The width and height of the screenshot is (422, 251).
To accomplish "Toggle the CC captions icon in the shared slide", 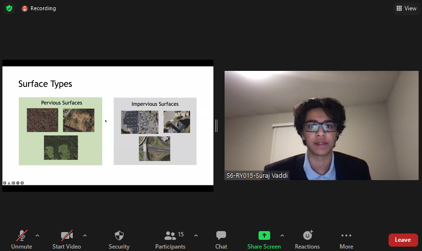I will (13, 183).
